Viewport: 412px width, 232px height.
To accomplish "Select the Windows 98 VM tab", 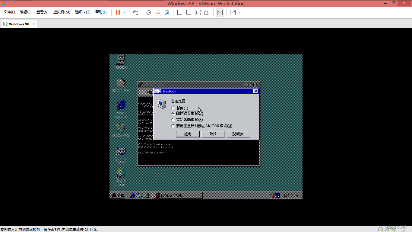I will pos(19,24).
